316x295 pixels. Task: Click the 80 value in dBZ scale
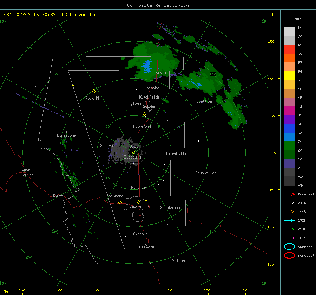(x=300, y=28)
